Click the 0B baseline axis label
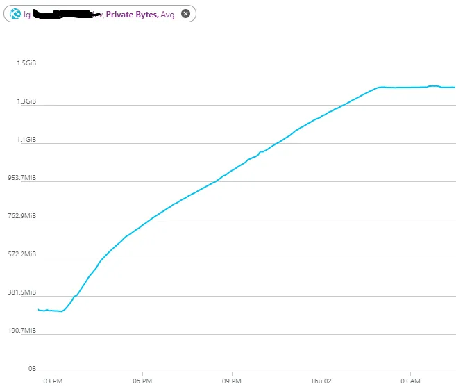This screenshot has height=389, width=456. pos(31,369)
